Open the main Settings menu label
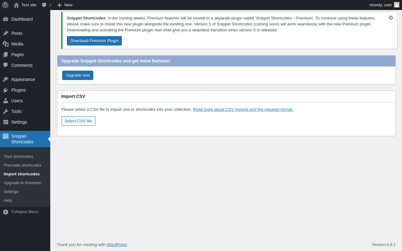Viewport: 402px width, 251px height. (19, 122)
